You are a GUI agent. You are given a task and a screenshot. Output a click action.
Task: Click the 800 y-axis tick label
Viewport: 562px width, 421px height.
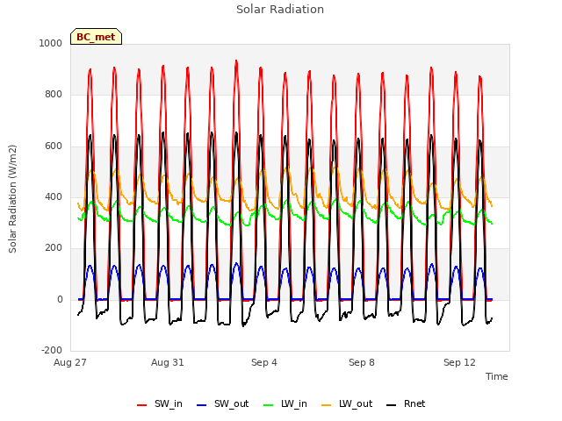pos(54,95)
